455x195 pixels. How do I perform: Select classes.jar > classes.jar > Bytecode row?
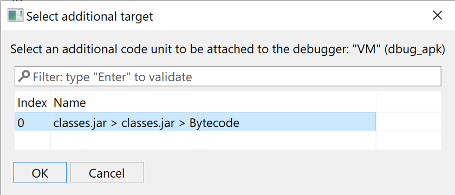point(196,123)
